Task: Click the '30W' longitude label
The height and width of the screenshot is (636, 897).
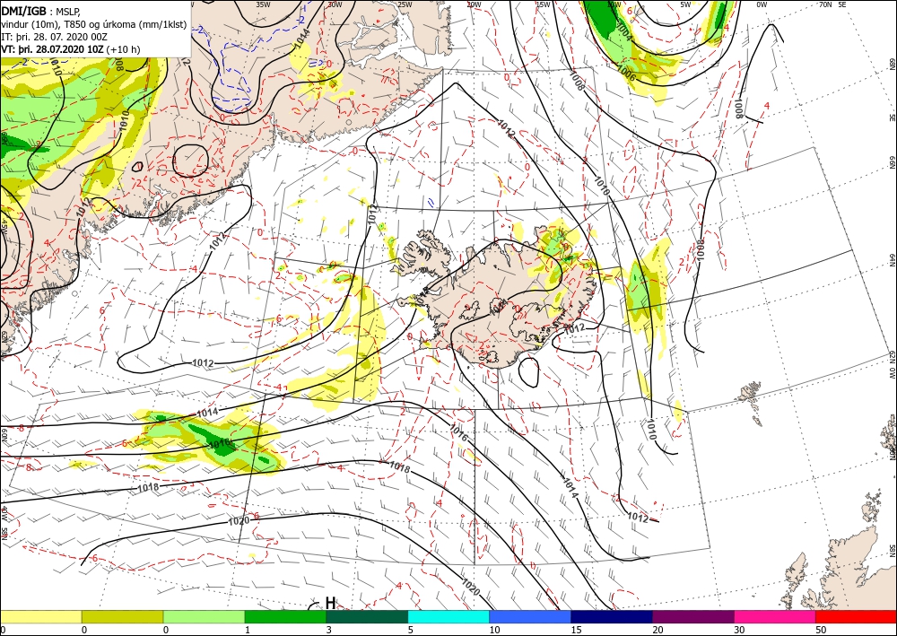Action: click(x=335, y=4)
